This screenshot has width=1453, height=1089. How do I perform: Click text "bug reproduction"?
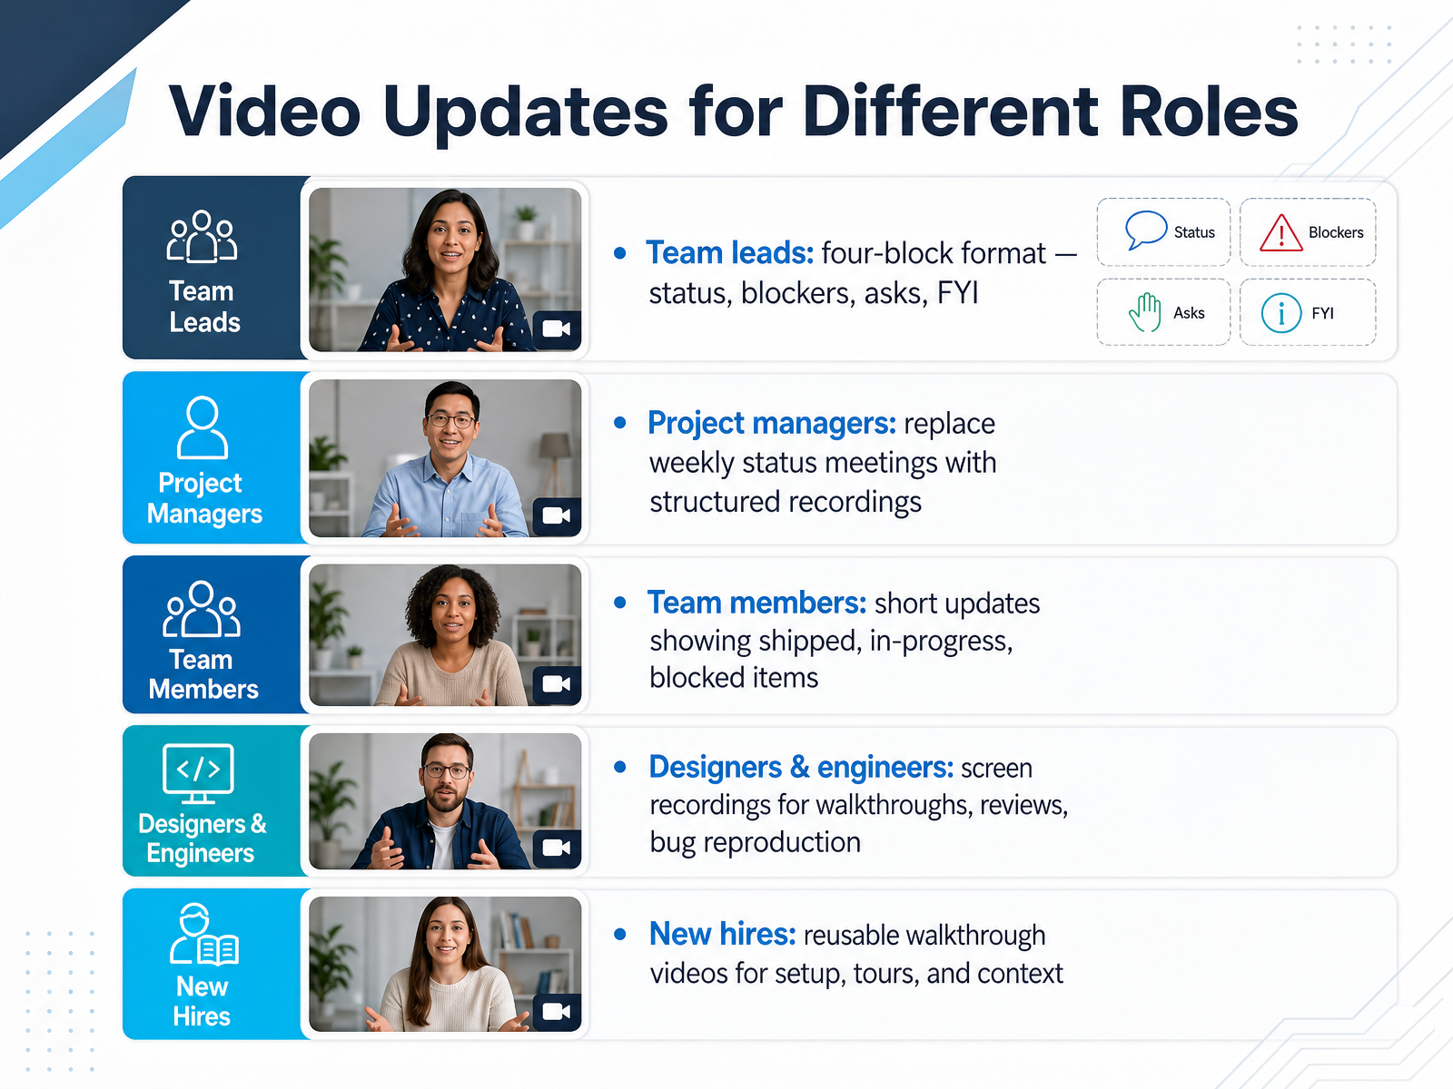756,843
